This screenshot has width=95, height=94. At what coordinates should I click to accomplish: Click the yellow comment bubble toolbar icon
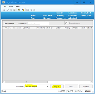point(19,10)
